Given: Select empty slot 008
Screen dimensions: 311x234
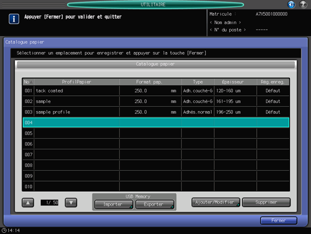Looking at the screenshot, I should (156, 165).
